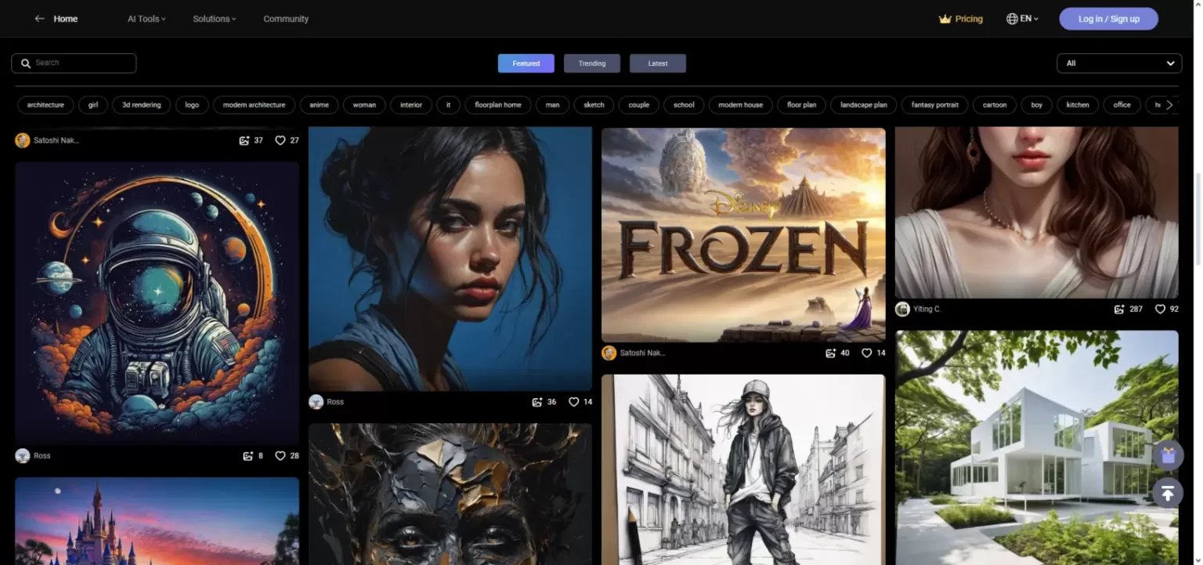Screen dimensions: 1203x565
Task: Select the girl tag
Action: pos(93,105)
